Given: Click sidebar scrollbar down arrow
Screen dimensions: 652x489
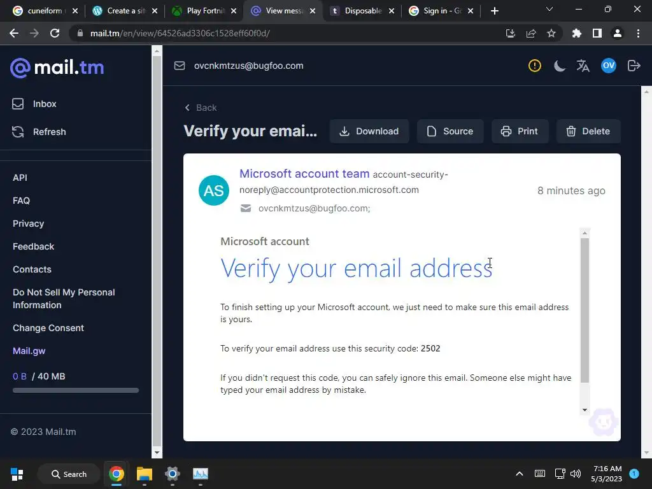Looking at the screenshot, I should (x=157, y=453).
